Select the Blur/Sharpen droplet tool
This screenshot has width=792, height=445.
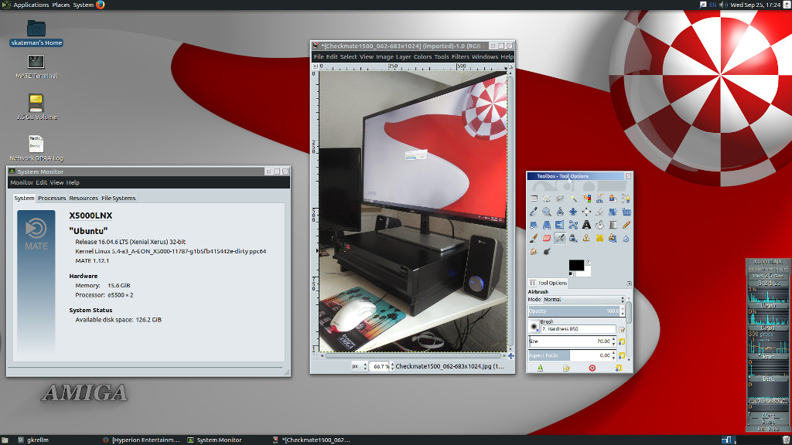tap(626, 238)
